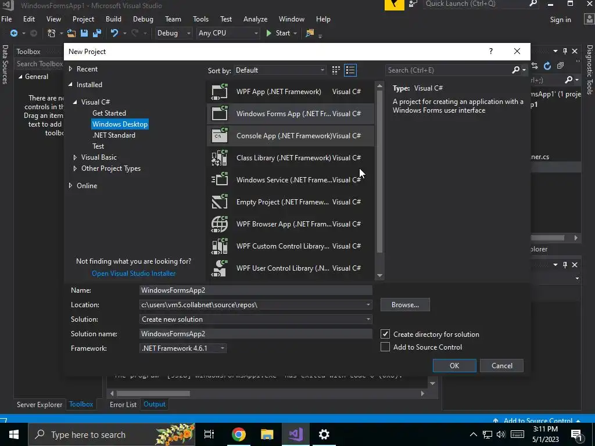Expand the Recent node
Viewport: 595px width, 446px height.
[70, 69]
